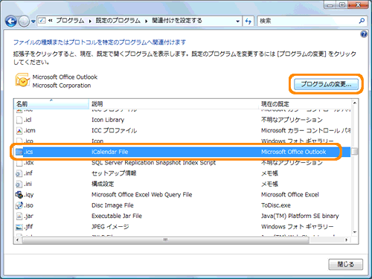The height and width of the screenshot is (279, 372).
Task: Select the 'JPEG イメージ' description
Action: point(110,227)
